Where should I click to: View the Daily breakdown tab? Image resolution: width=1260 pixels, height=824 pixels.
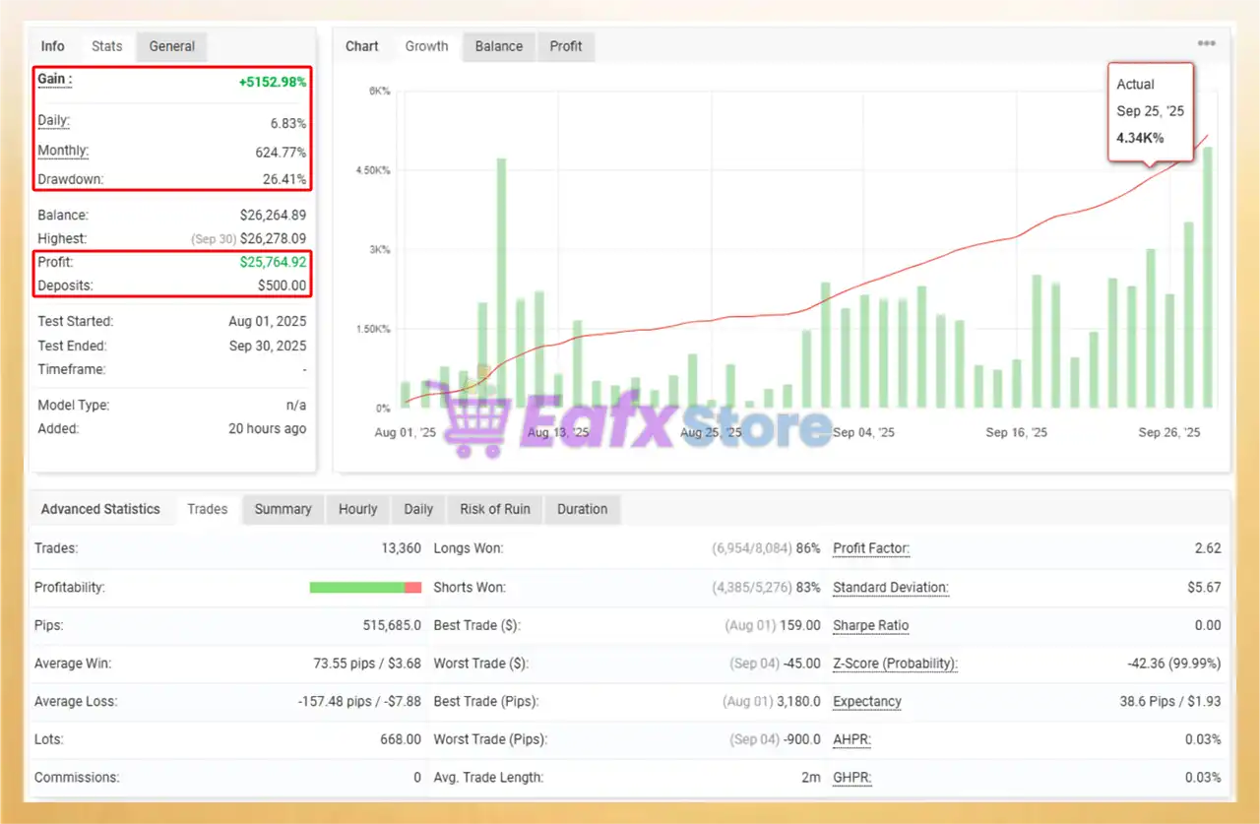(417, 509)
